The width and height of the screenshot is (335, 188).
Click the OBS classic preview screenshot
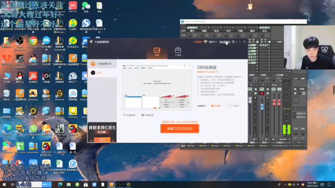click(x=157, y=87)
